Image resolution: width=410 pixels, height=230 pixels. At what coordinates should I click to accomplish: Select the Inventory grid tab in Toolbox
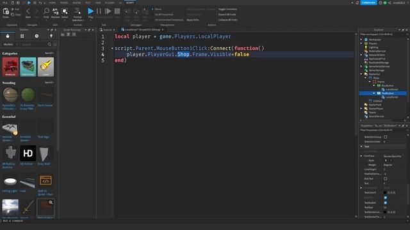tap(22, 36)
